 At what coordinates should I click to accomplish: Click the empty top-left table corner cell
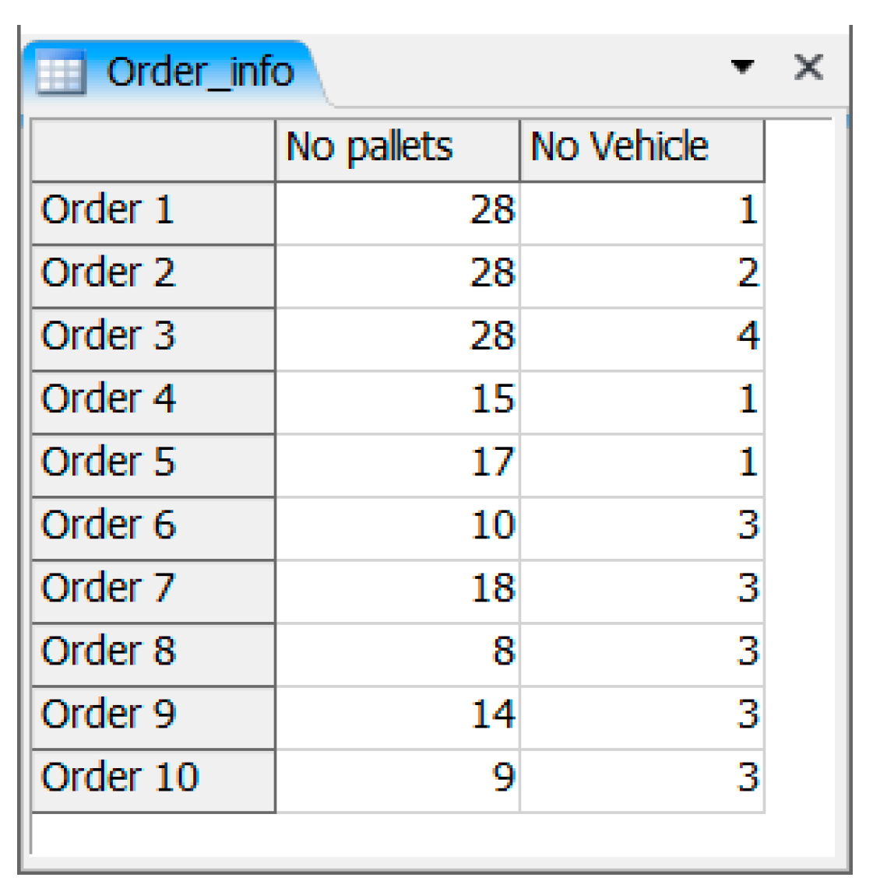click(x=153, y=149)
